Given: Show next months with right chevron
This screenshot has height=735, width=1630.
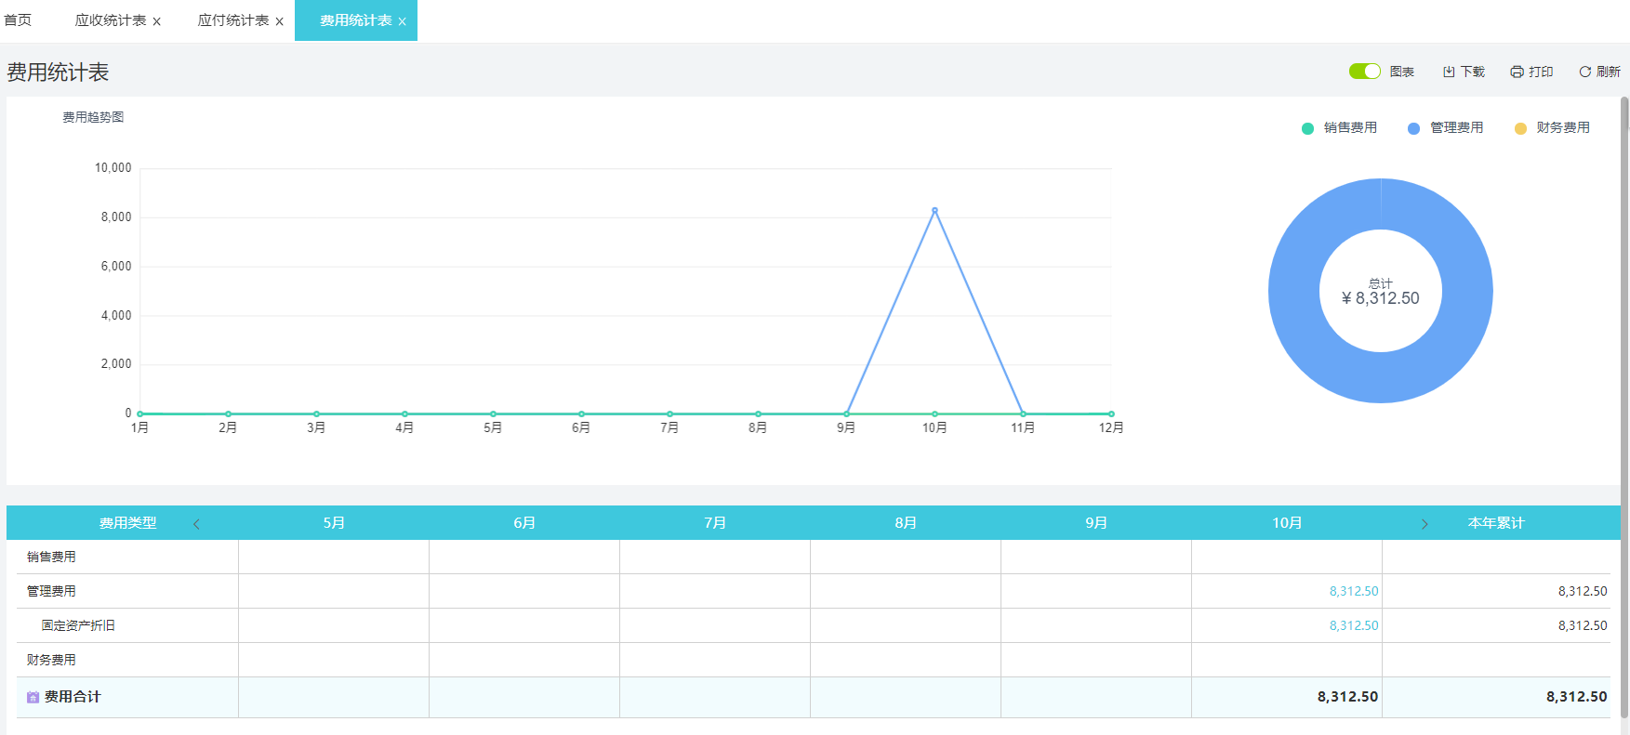Looking at the screenshot, I should (1424, 524).
